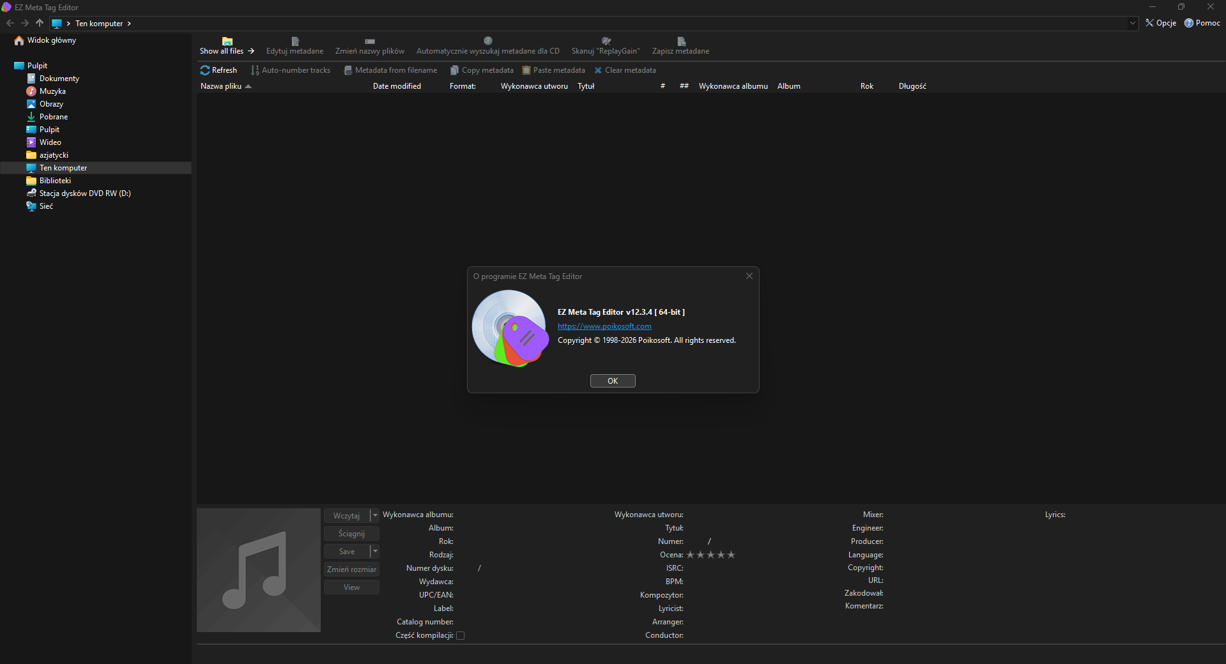Go forward in folder navigation
The height and width of the screenshot is (664, 1226).
tap(25, 23)
